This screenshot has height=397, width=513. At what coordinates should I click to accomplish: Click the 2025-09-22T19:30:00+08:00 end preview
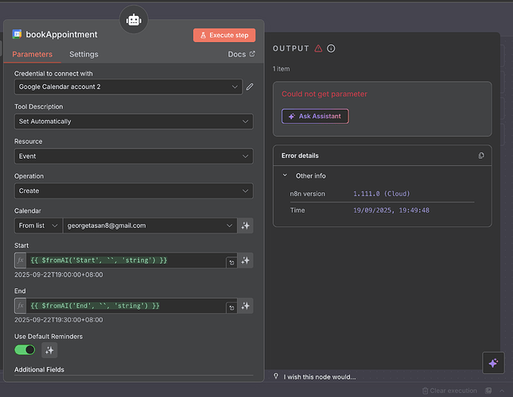coord(59,320)
